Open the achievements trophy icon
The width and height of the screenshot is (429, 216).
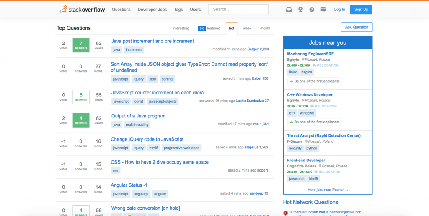click(x=300, y=10)
